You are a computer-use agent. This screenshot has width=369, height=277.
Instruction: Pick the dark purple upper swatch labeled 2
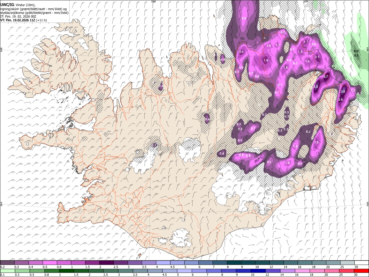point(106,263)
